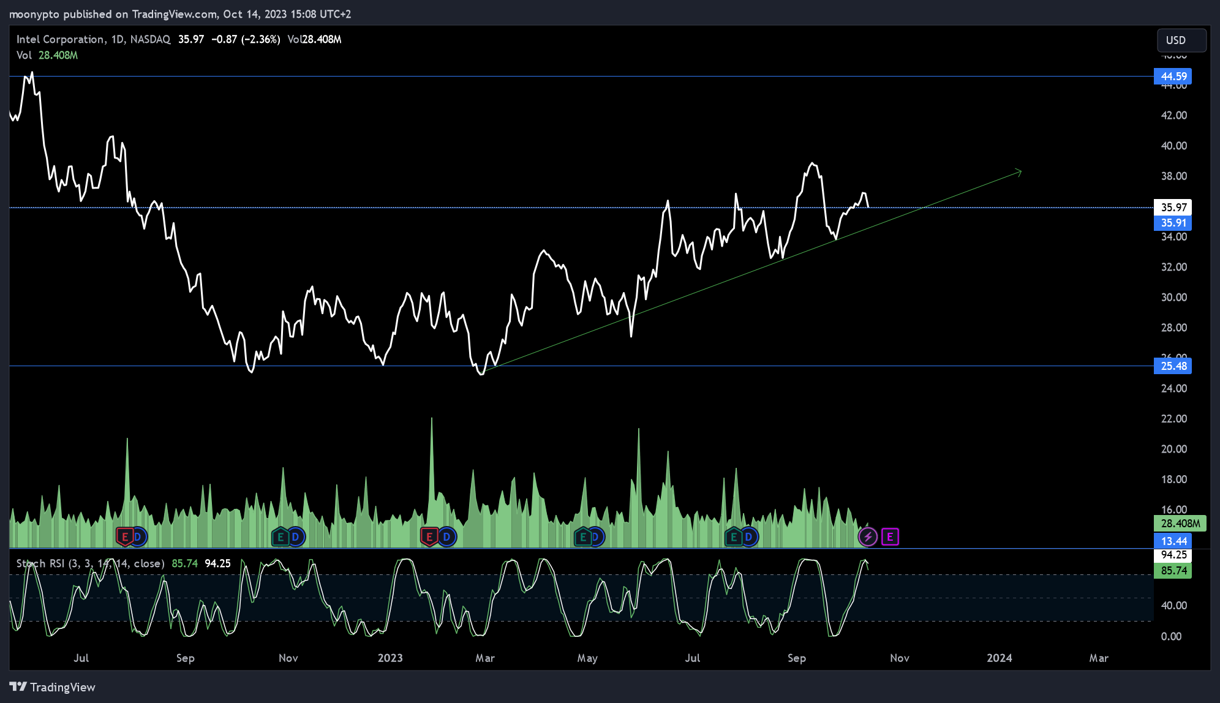Click the moonypto published header text
This screenshot has height=703, width=1220.
(180, 14)
